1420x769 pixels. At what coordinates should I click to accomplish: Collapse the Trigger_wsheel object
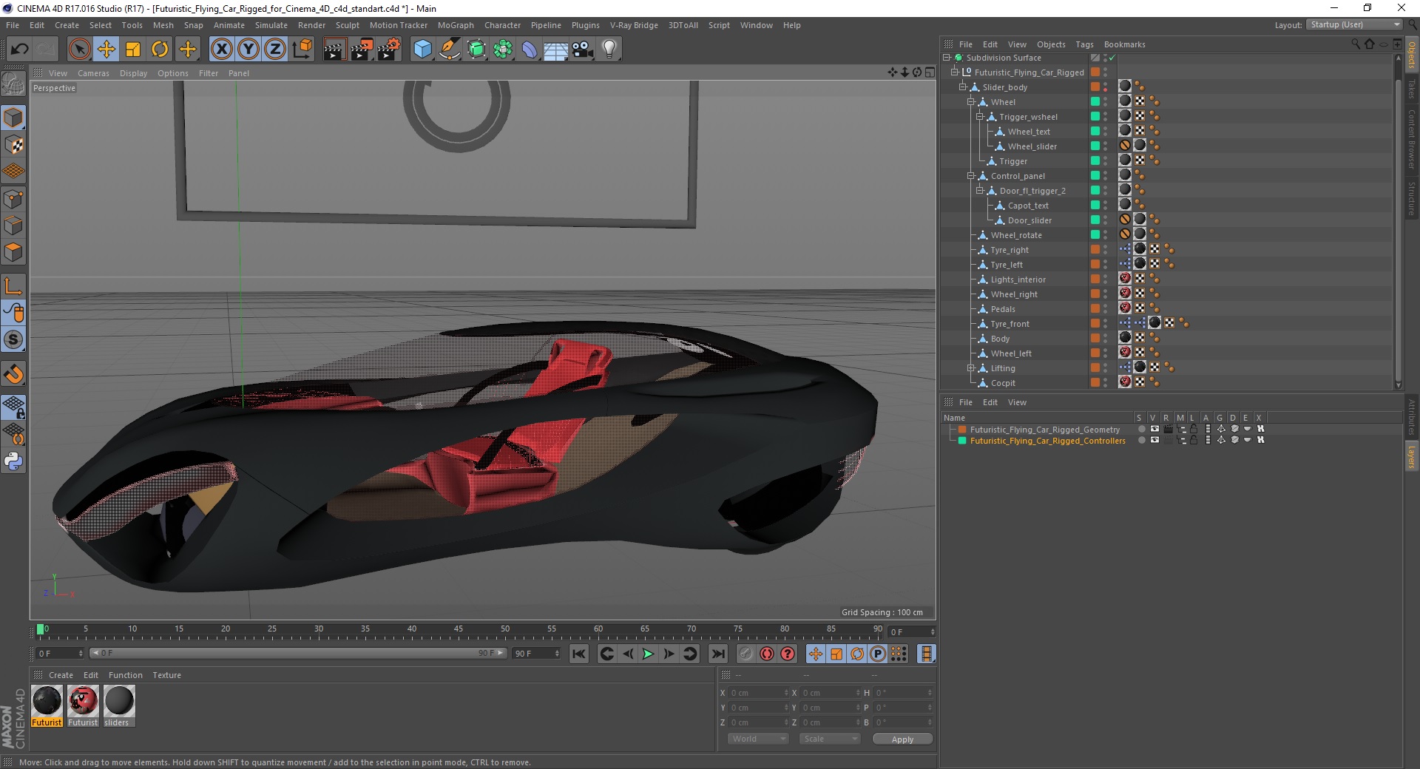[979, 117]
